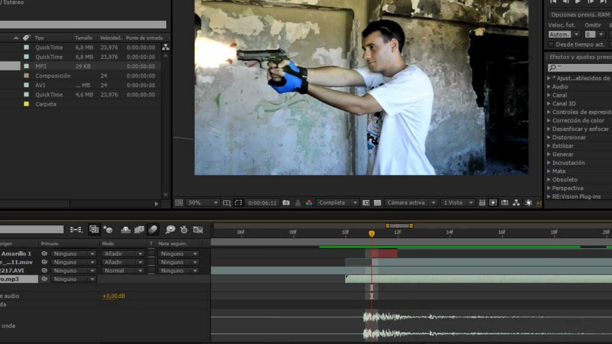Image resolution: width=612 pixels, height=344 pixels.
Task: Open the 'Cámara activa' view dropdown
Action: click(411, 203)
